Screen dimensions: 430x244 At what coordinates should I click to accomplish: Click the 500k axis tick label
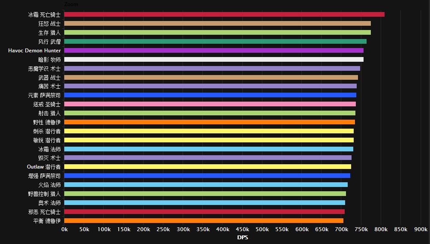click(262, 229)
